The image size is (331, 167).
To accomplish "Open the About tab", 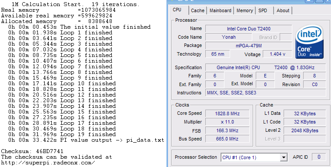I will point(283,10).
